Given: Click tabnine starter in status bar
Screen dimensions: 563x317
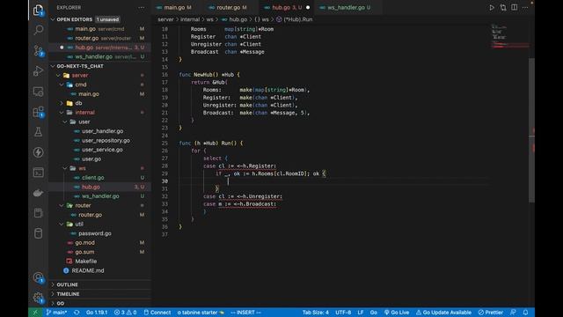Looking at the screenshot, I should click(x=201, y=313).
